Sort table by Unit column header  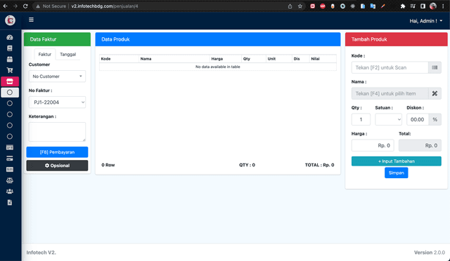[x=279, y=59]
